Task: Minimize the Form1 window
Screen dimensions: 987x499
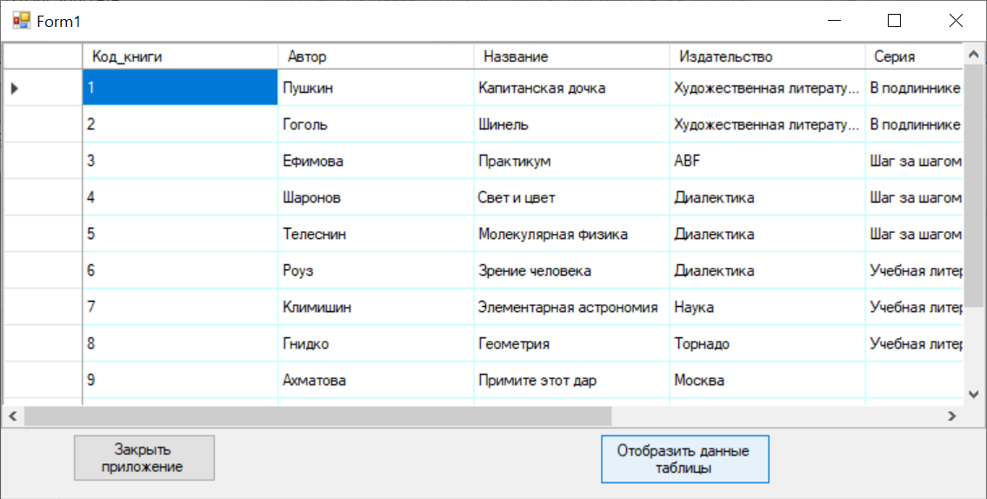Action: [x=835, y=20]
